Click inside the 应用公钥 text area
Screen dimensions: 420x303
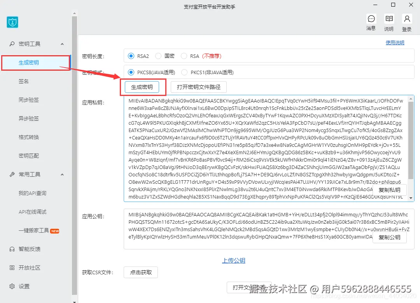point(269,229)
